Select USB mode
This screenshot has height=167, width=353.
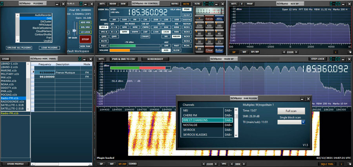click(x=177, y=20)
